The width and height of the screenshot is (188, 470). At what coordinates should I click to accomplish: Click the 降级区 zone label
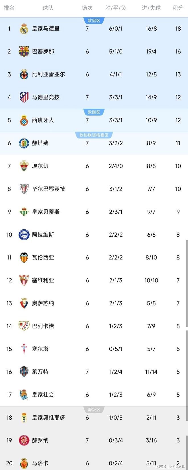(94, 410)
